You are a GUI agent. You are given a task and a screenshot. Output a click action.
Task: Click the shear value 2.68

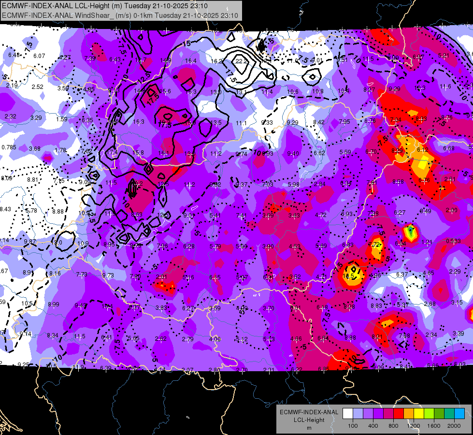430,304
